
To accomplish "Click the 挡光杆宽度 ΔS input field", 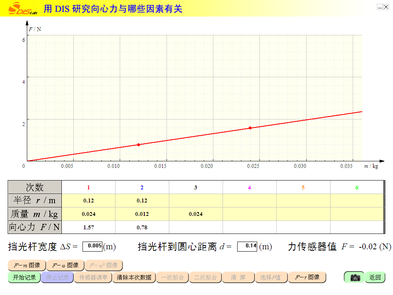I will 92,246.
